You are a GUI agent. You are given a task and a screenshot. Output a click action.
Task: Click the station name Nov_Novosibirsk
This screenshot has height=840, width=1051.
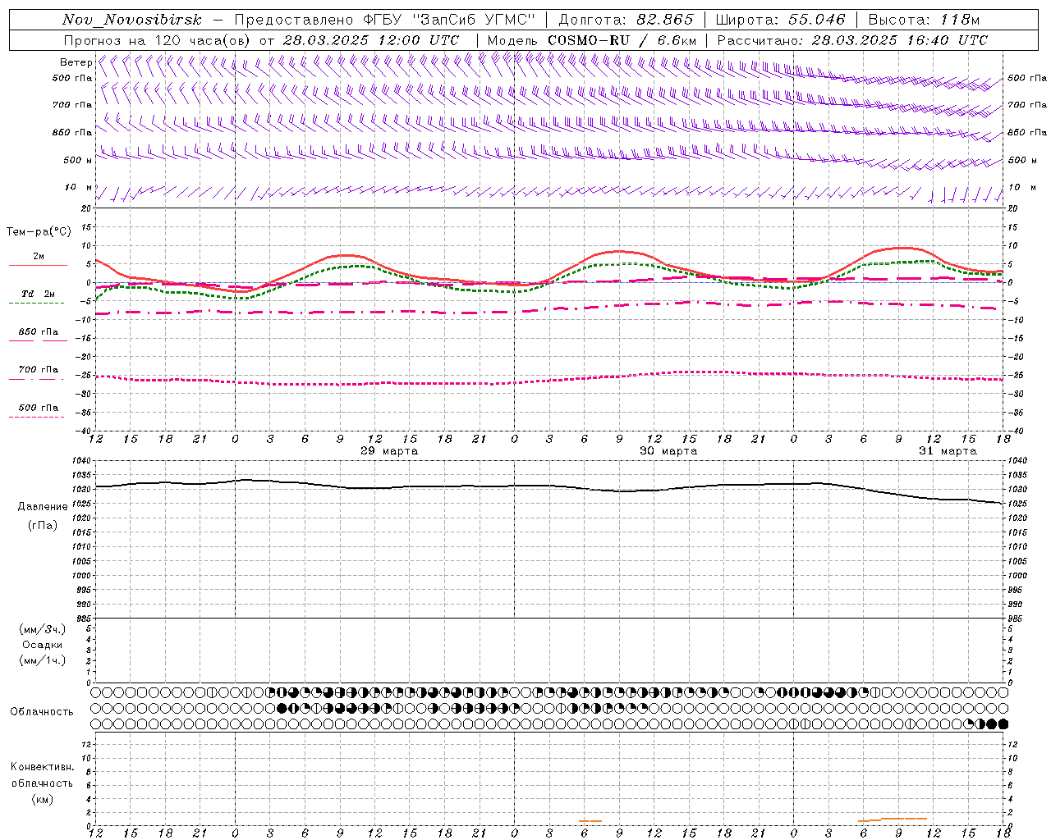132,20
